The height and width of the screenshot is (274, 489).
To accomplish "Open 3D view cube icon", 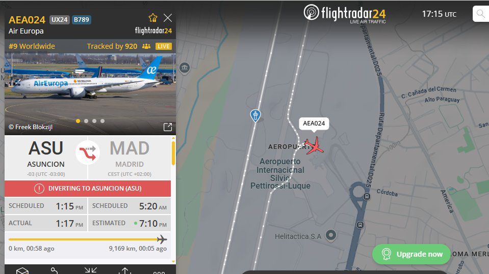I will (x=22, y=271).
